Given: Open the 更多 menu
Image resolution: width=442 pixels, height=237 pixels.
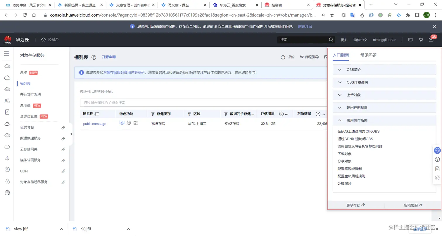Looking at the screenshot, I should point(344,40).
